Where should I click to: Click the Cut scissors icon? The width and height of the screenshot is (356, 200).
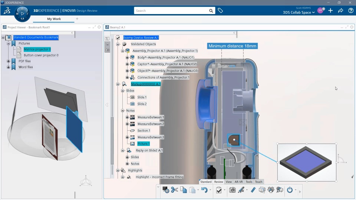tap(174, 190)
